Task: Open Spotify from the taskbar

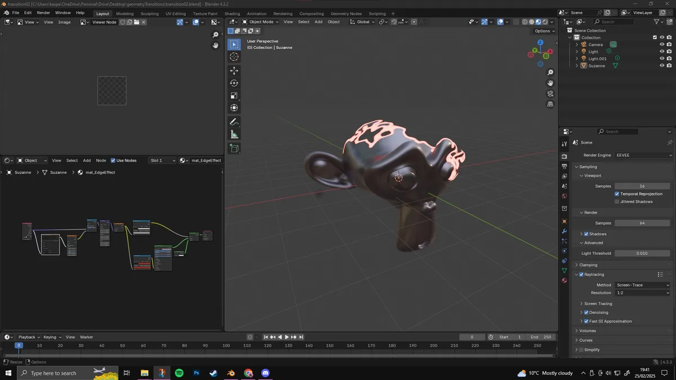Action: tap(179, 373)
